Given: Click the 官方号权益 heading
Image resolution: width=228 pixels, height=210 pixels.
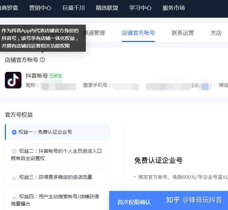Looking at the screenshot, I should (x=19, y=115).
